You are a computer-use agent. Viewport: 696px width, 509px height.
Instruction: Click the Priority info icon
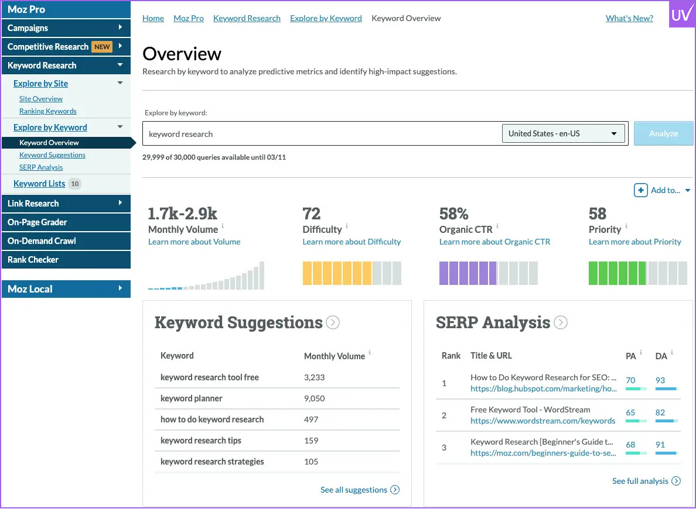(x=626, y=226)
